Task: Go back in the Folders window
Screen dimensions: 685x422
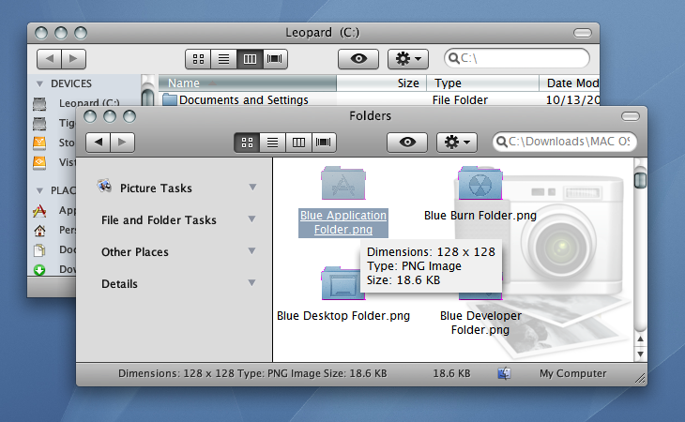Action: pos(99,143)
